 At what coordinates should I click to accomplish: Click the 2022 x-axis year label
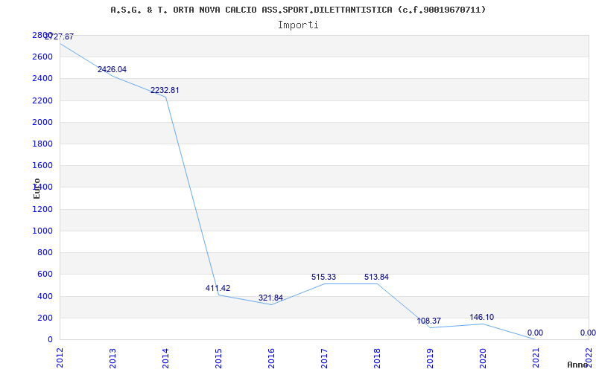point(589,357)
